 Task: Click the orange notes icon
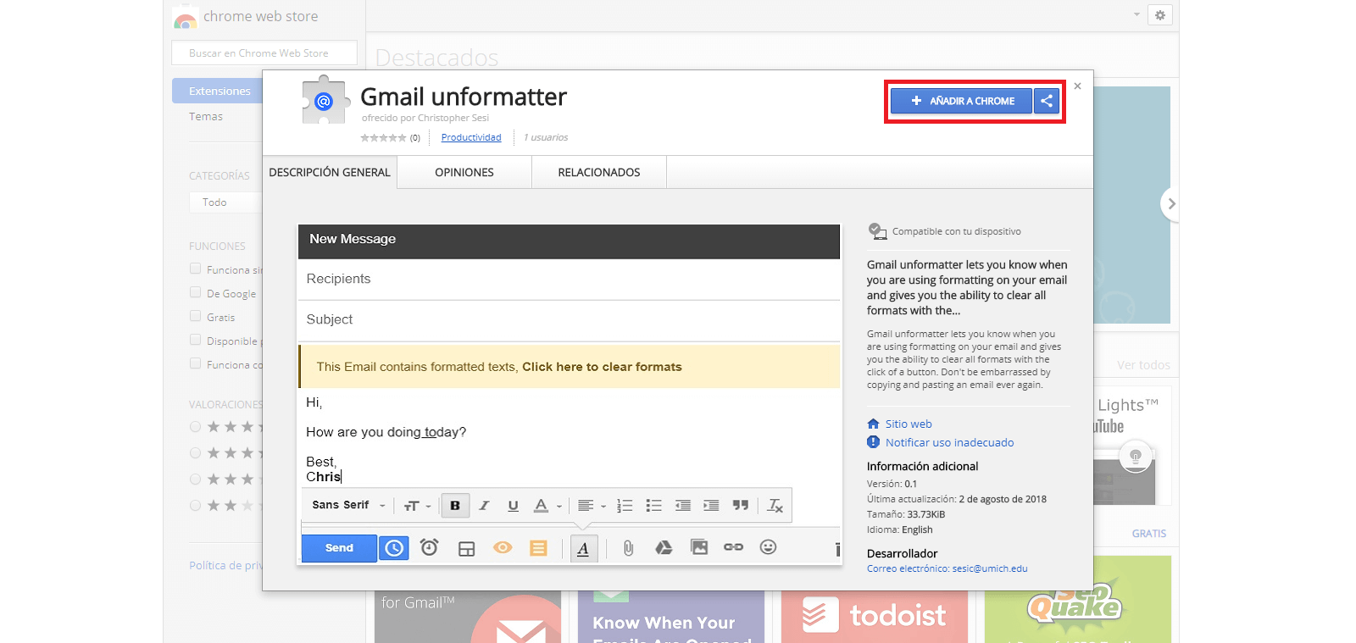click(x=538, y=548)
